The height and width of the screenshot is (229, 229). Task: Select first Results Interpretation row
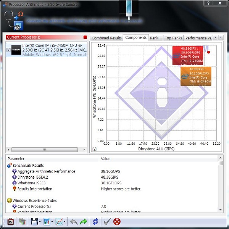click(112, 189)
